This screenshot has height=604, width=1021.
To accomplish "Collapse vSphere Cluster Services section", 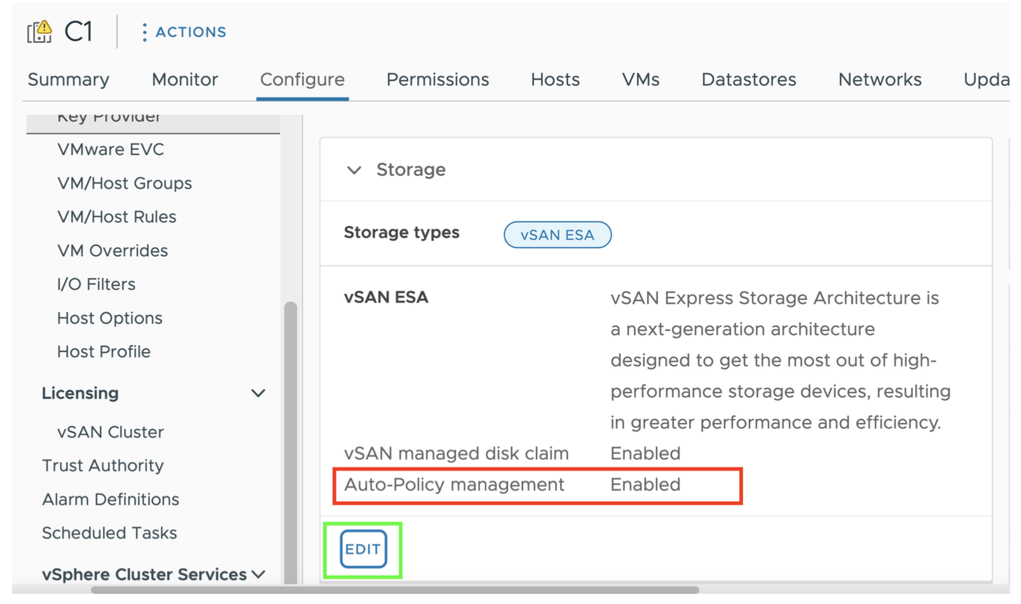I will (x=258, y=574).
